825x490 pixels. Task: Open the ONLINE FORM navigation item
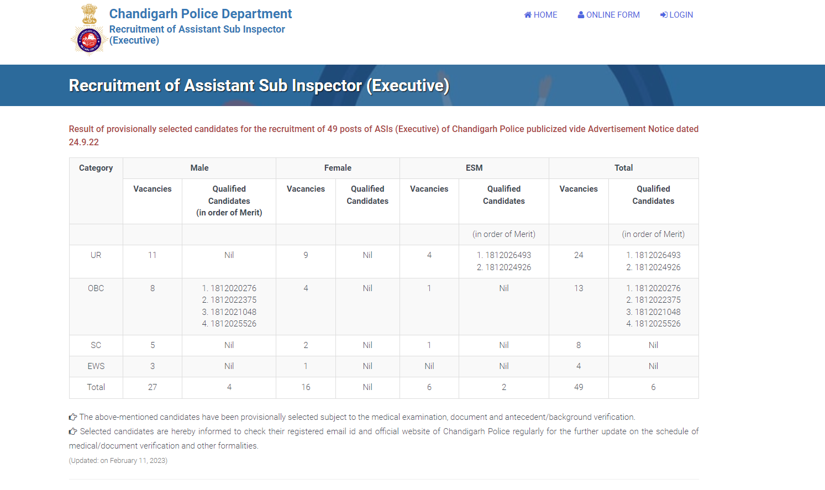tap(612, 15)
